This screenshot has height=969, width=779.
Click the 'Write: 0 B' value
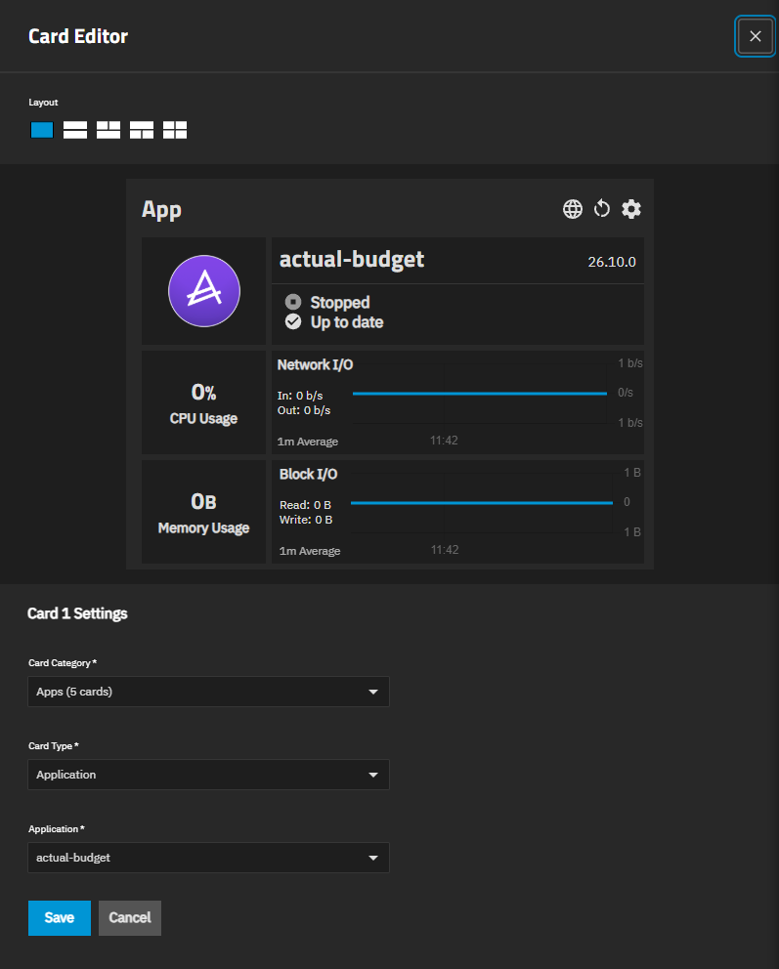pos(306,520)
